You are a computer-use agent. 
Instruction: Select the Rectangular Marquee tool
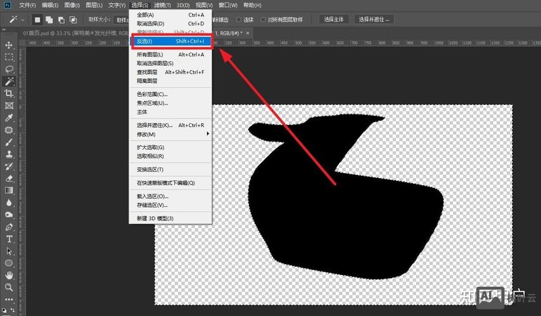9,57
